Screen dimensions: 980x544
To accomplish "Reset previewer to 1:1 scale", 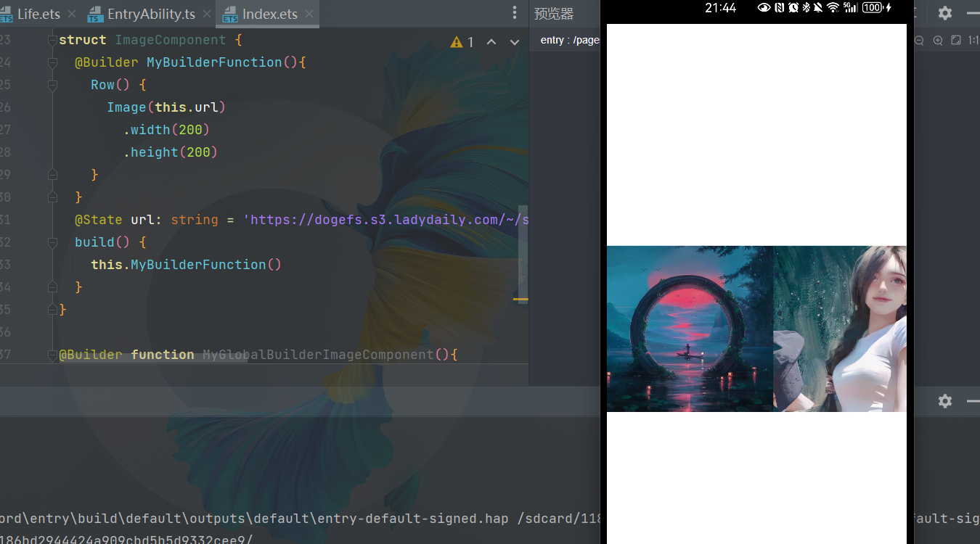I will pos(973,41).
